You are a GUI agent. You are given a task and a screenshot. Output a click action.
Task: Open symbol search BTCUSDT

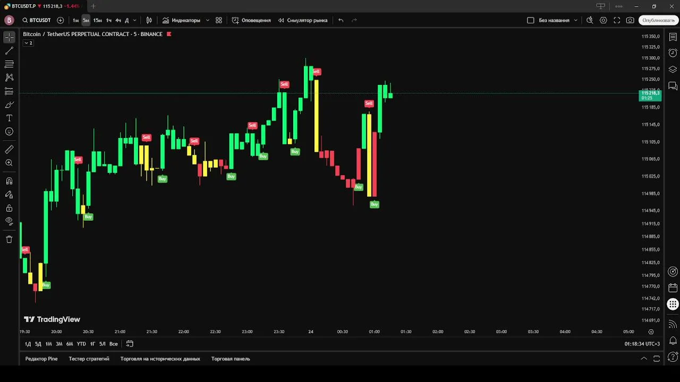coord(37,20)
